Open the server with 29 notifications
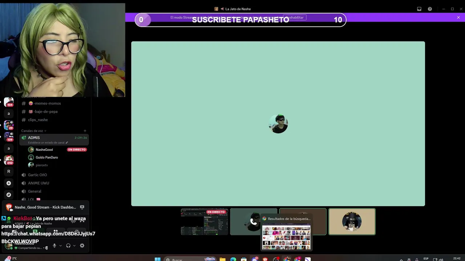 point(9,125)
